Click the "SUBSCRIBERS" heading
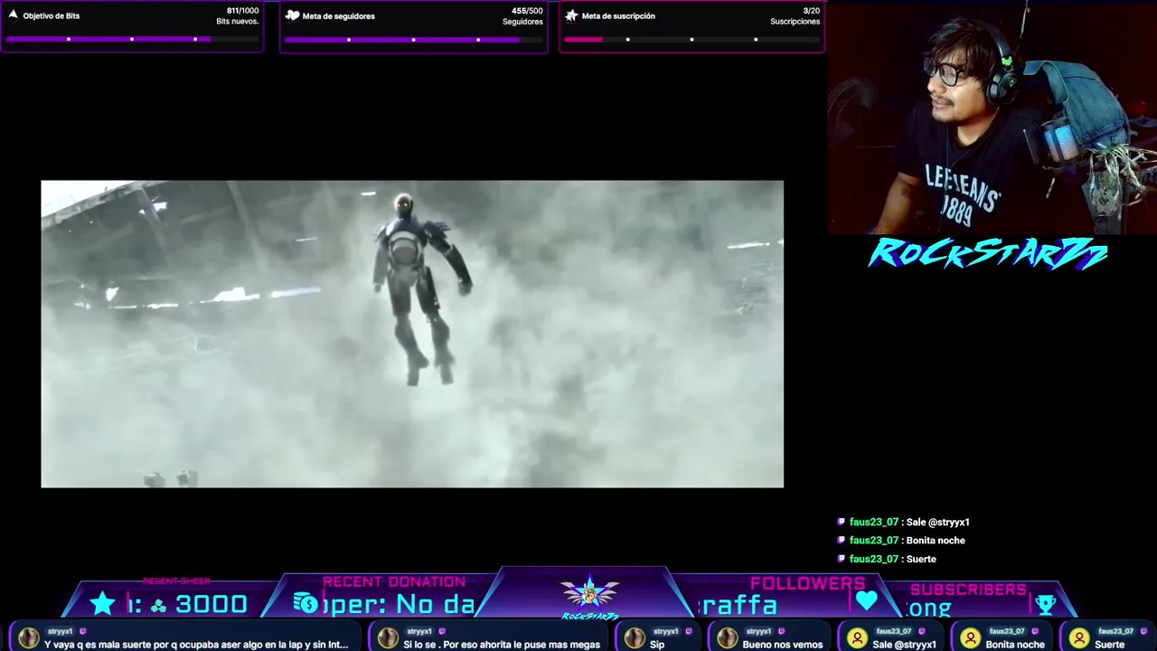Image resolution: width=1157 pixels, height=651 pixels. click(x=968, y=590)
